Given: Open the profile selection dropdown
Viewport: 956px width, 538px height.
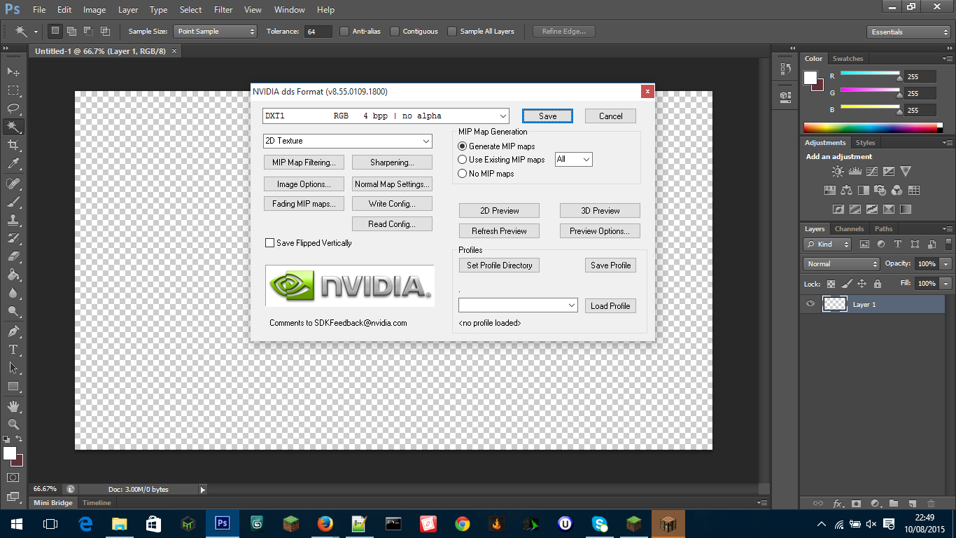Looking at the screenshot, I should click(518, 305).
